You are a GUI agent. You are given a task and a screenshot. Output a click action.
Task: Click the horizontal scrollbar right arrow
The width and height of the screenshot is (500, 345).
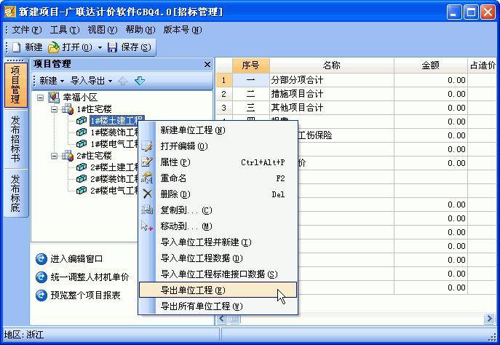(x=489, y=318)
